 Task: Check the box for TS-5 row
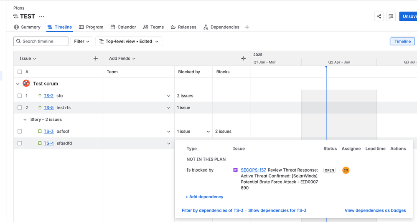point(20,108)
